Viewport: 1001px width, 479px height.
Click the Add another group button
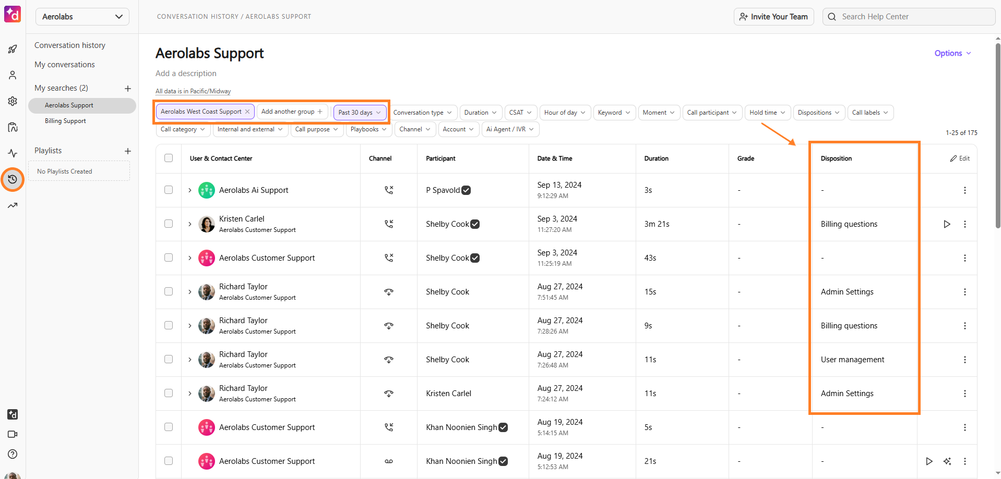click(x=292, y=112)
